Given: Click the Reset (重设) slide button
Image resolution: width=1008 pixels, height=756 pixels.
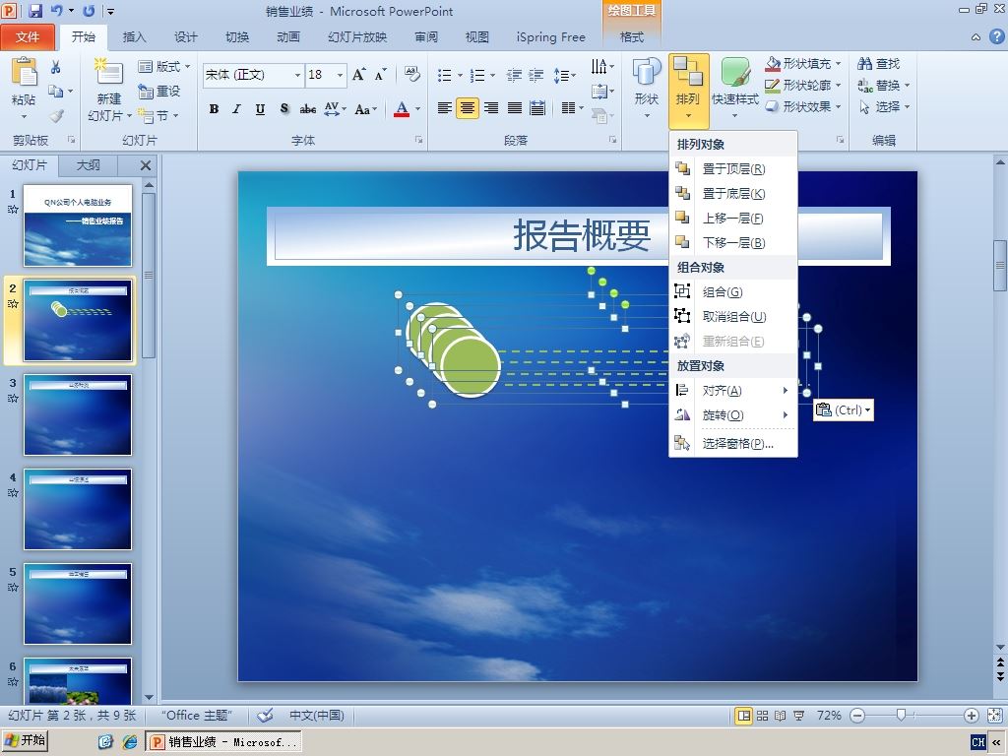Looking at the screenshot, I should pos(159,92).
